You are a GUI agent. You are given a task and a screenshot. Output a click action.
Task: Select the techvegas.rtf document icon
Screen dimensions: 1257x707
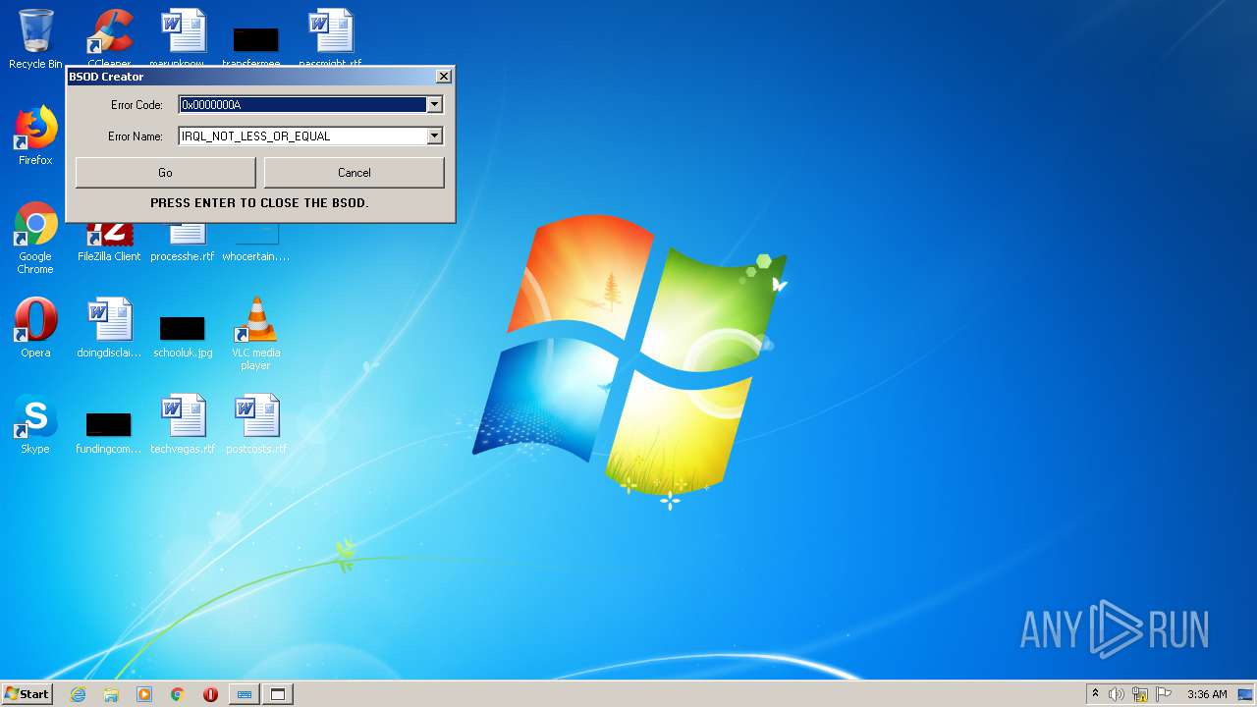coord(183,423)
